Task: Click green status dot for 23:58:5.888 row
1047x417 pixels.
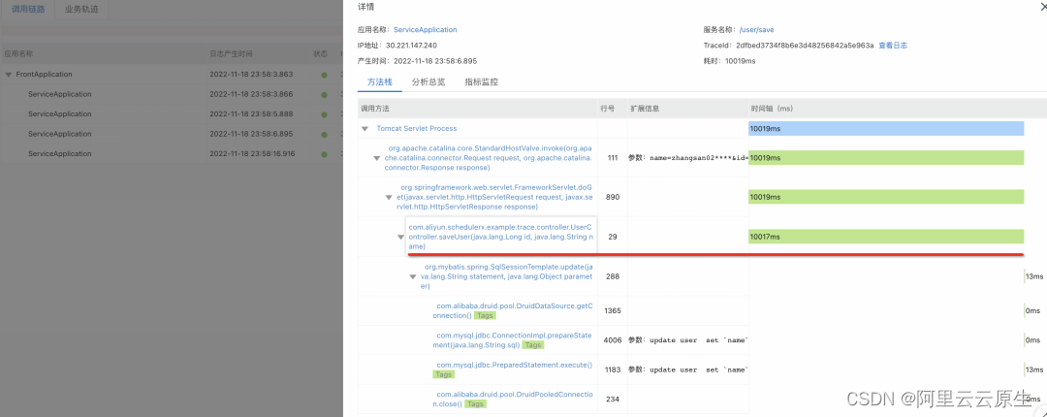Action: [x=324, y=114]
